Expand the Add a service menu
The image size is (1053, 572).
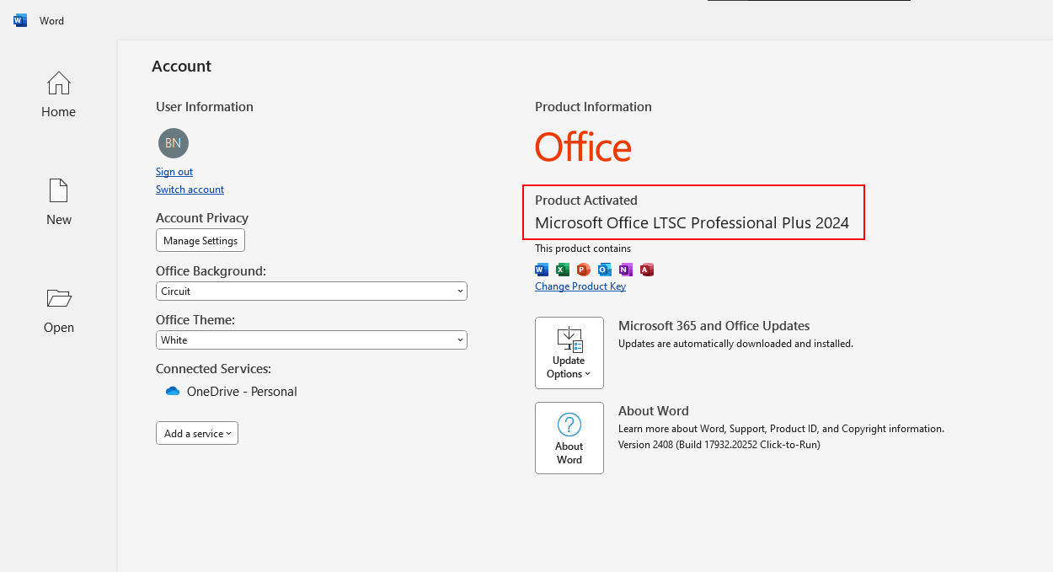tap(197, 434)
